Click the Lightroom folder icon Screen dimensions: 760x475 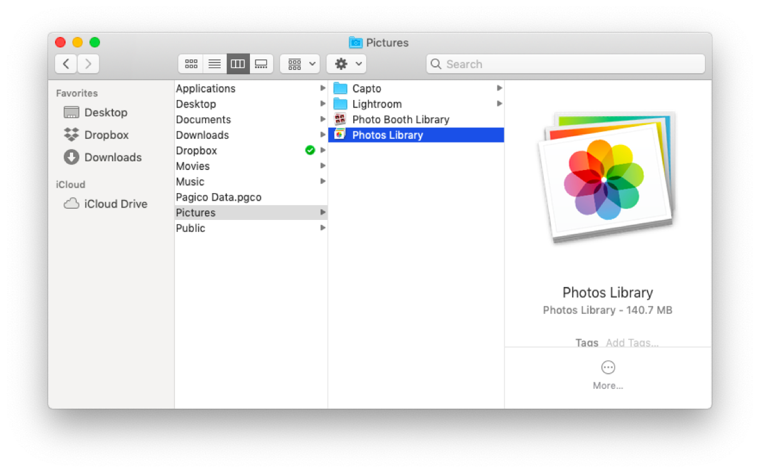point(340,104)
